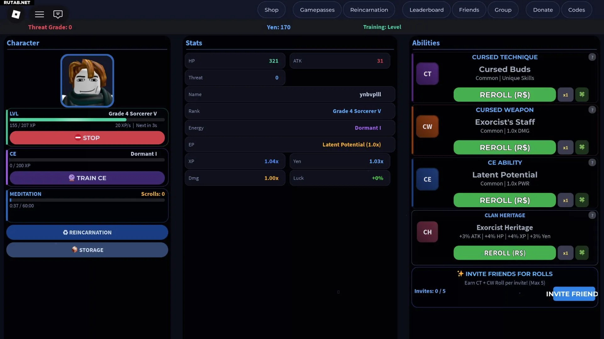The image size is (604, 339).
Task: Open the hamburger menu icon
Action: pos(39,14)
